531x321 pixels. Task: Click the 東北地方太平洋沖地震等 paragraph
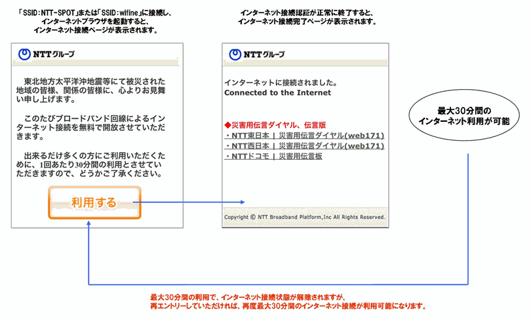[90, 90]
